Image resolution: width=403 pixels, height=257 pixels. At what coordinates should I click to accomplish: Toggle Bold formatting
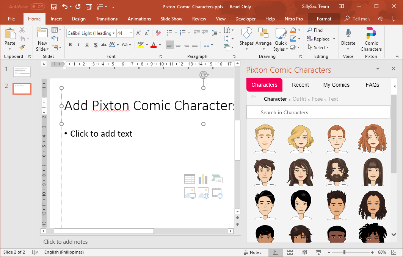[70, 45]
